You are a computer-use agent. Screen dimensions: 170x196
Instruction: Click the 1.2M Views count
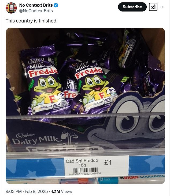(61, 191)
